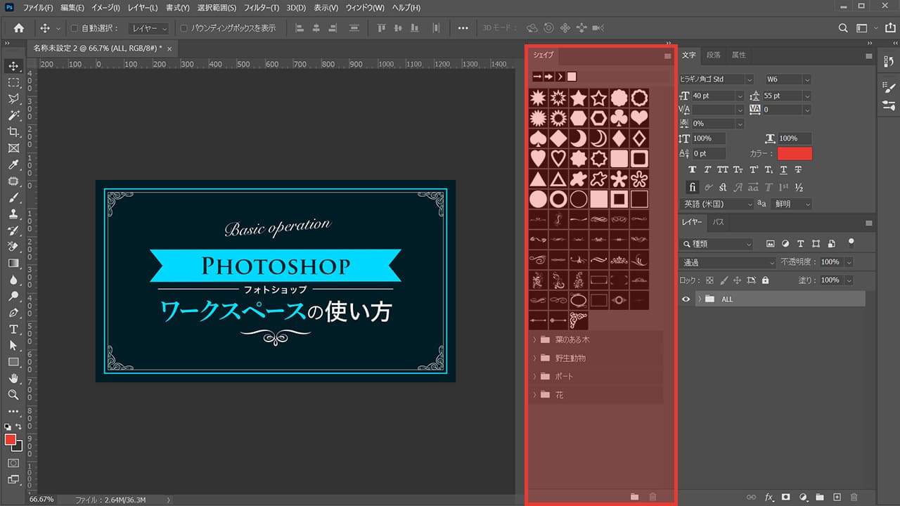The width and height of the screenshot is (900, 506).
Task: Click the Home icon in options bar
Action: (x=19, y=28)
